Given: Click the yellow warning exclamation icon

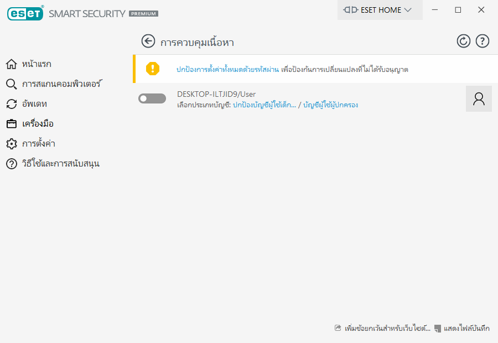Looking at the screenshot, I should pyautogui.click(x=153, y=69).
